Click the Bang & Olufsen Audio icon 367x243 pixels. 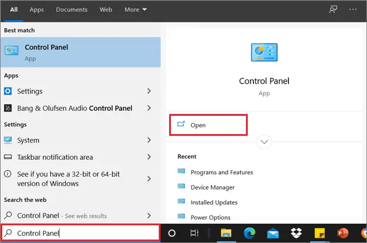tap(7, 108)
